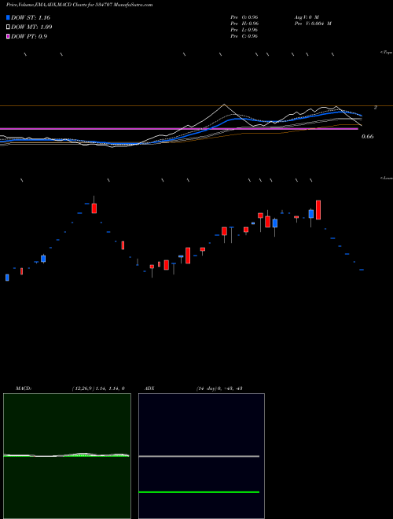393x519 pixels.
Task: Click the white DOW MT legend swatch
Action: pyautogui.click(x=9, y=28)
